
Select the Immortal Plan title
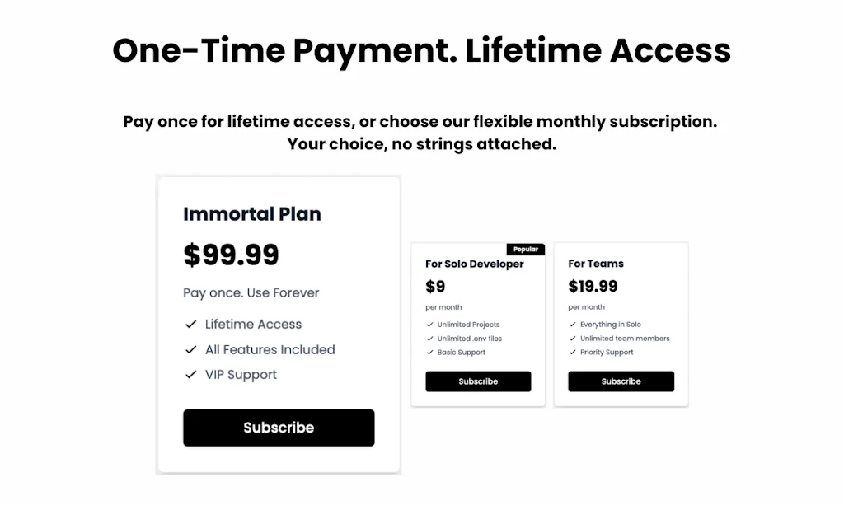coord(251,214)
